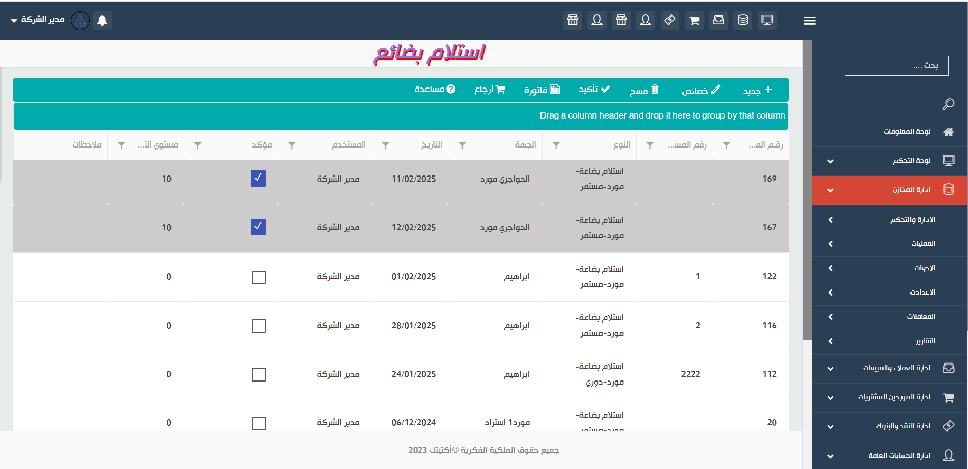Sort by ملاحظات column header

click(x=87, y=145)
